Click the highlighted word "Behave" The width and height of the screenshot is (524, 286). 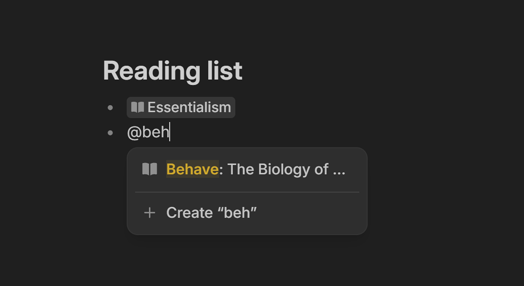[x=192, y=169]
